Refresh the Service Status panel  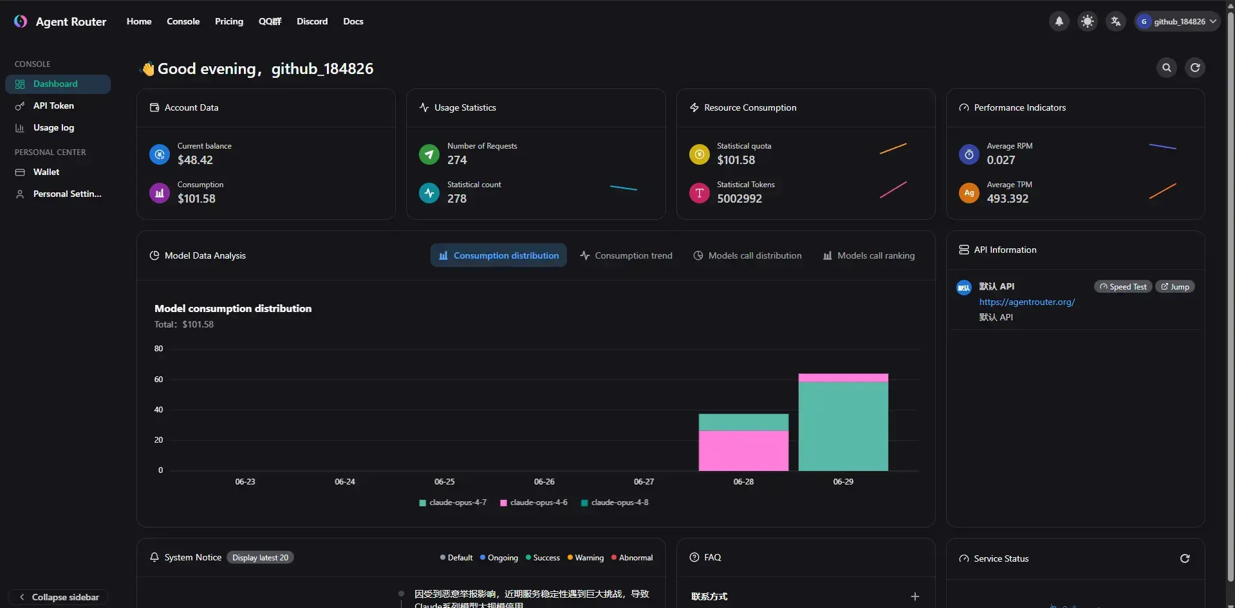coord(1184,558)
